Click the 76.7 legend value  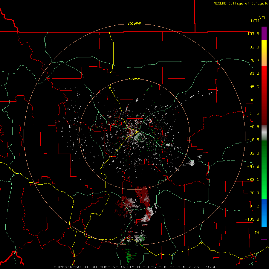point(254,60)
